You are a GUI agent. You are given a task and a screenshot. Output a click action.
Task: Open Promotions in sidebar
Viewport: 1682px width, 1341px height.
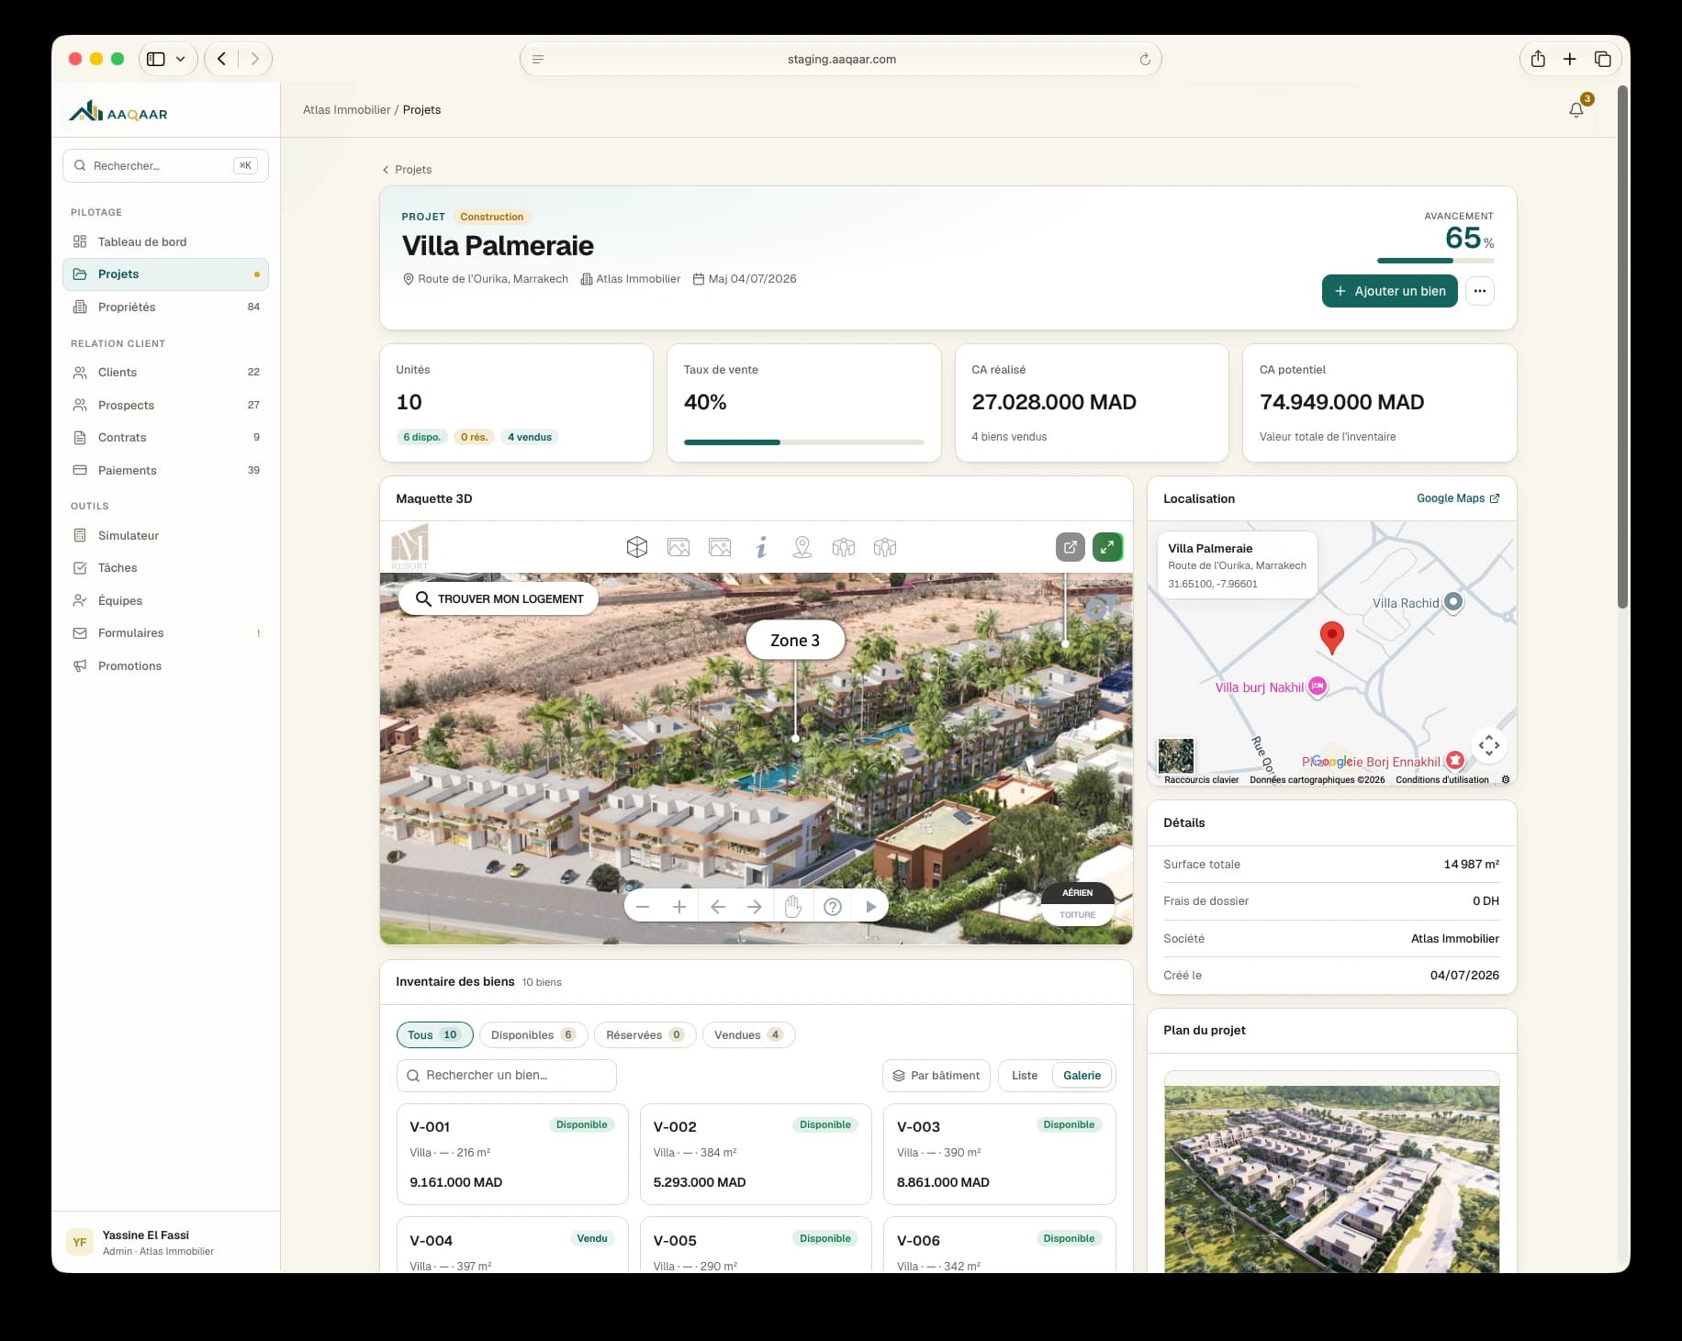166,665
